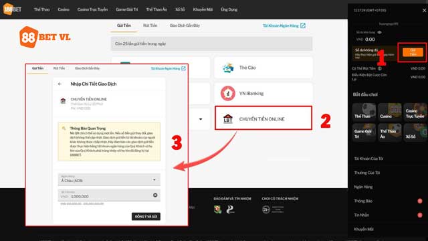Image resolution: width=428 pixels, height=241 pixels.
Task: Click the Thẻ Cào card icon
Action: (228, 68)
